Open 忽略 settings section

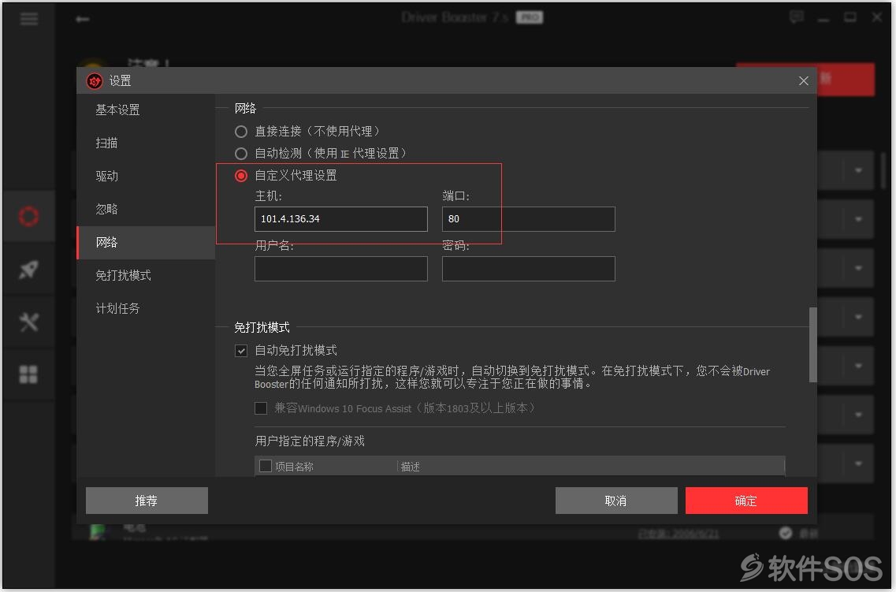pyautogui.click(x=146, y=209)
